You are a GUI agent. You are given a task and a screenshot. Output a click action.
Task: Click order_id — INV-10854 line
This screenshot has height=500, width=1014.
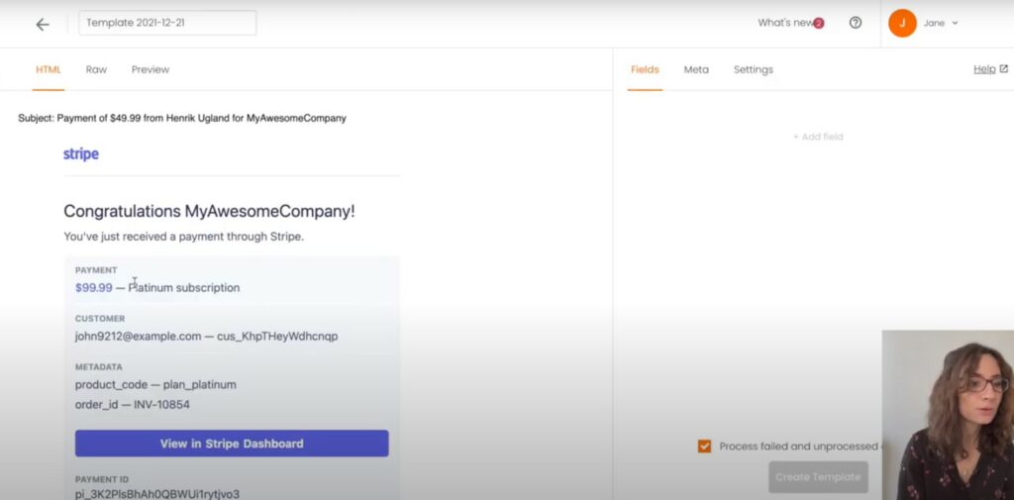click(x=133, y=405)
